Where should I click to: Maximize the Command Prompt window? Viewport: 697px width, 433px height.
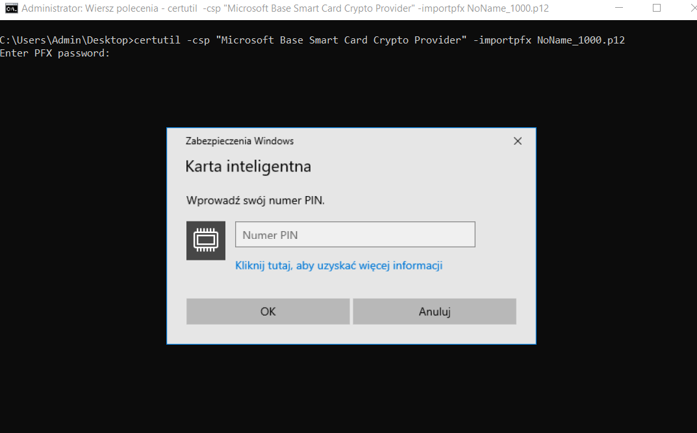coord(656,8)
